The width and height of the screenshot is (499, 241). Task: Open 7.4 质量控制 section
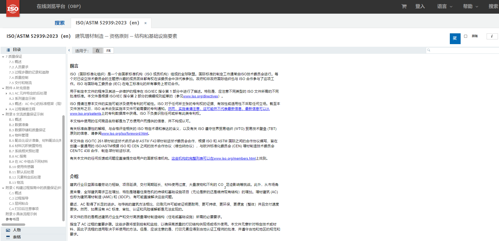point(19,78)
